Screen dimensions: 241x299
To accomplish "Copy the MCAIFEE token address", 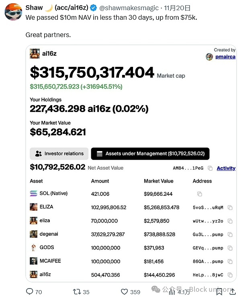I will [x=230, y=262].
